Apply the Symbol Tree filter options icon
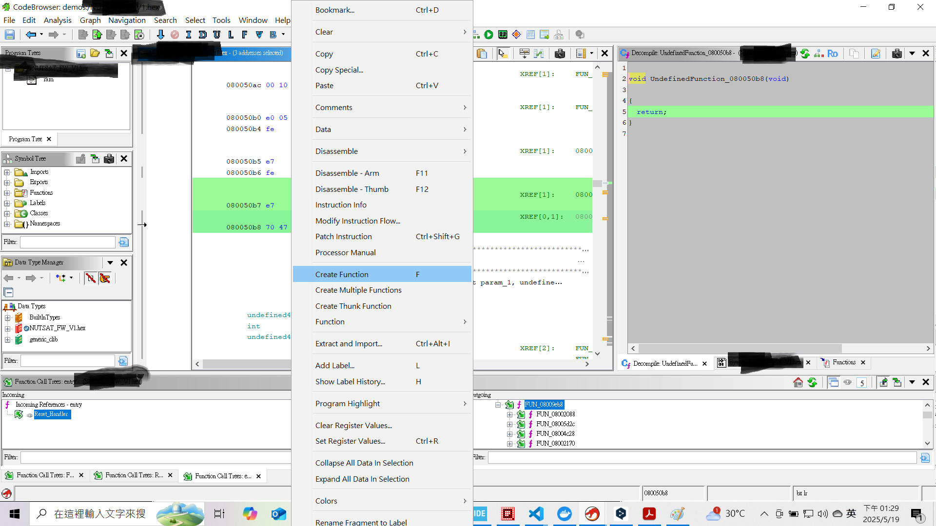Viewport: 936px width, 526px height. coord(123,242)
